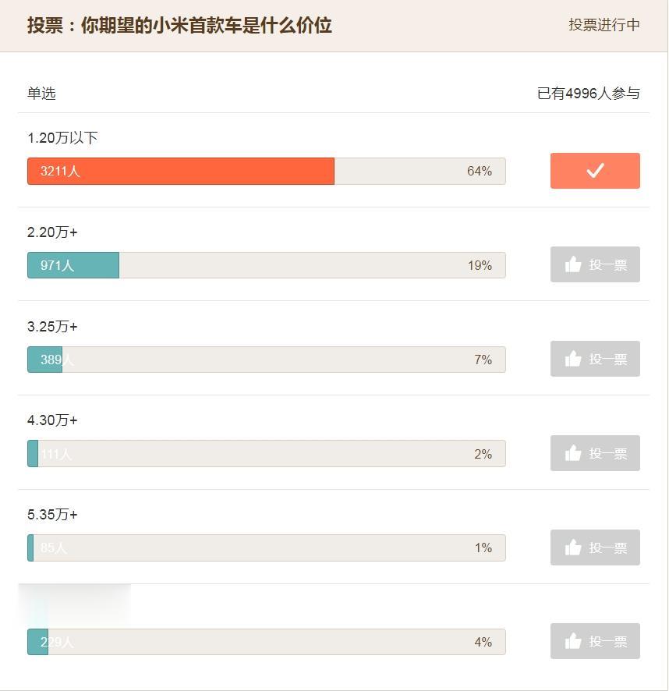Viewport: 669px width, 691px height.
Task: Vote for the 20万+ option
Action: point(595,264)
